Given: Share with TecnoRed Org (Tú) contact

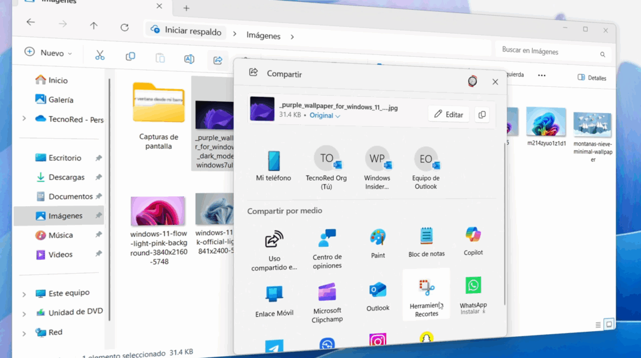Looking at the screenshot, I should (x=326, y=168).
